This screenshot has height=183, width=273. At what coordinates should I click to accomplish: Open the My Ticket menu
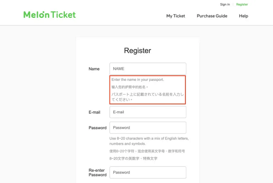[x=176, y=16]
